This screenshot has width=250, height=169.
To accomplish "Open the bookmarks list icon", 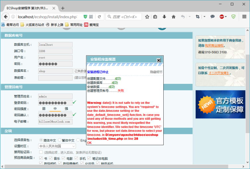I will pyautogui.click(x=155, y=17).
